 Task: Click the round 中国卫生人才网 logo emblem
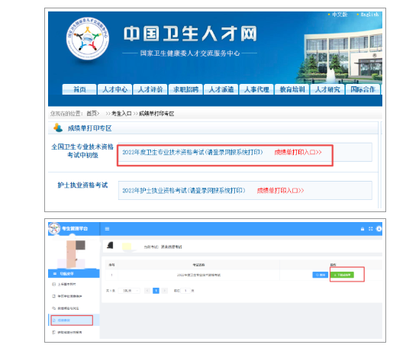tap(88, 39)
